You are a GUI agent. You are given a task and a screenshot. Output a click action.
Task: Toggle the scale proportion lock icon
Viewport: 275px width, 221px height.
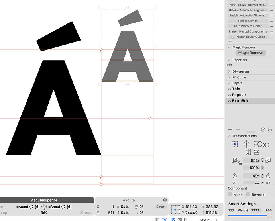[240, 163]
